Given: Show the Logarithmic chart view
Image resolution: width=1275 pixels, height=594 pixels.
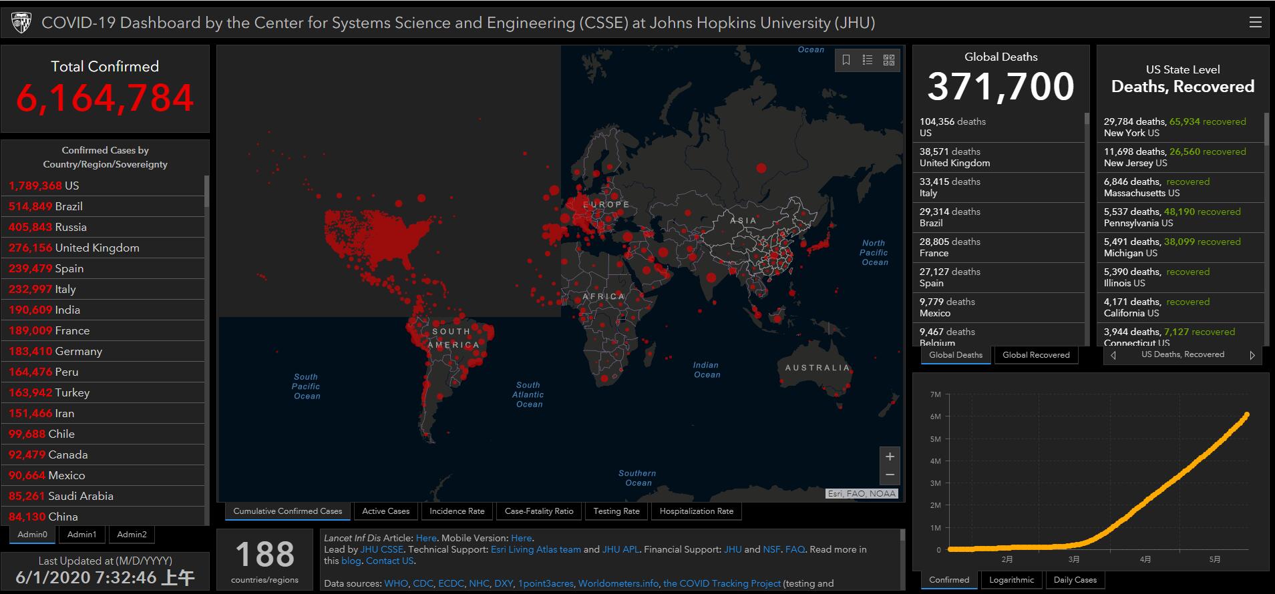Looking at the screenshot, I should point(1011,580).
